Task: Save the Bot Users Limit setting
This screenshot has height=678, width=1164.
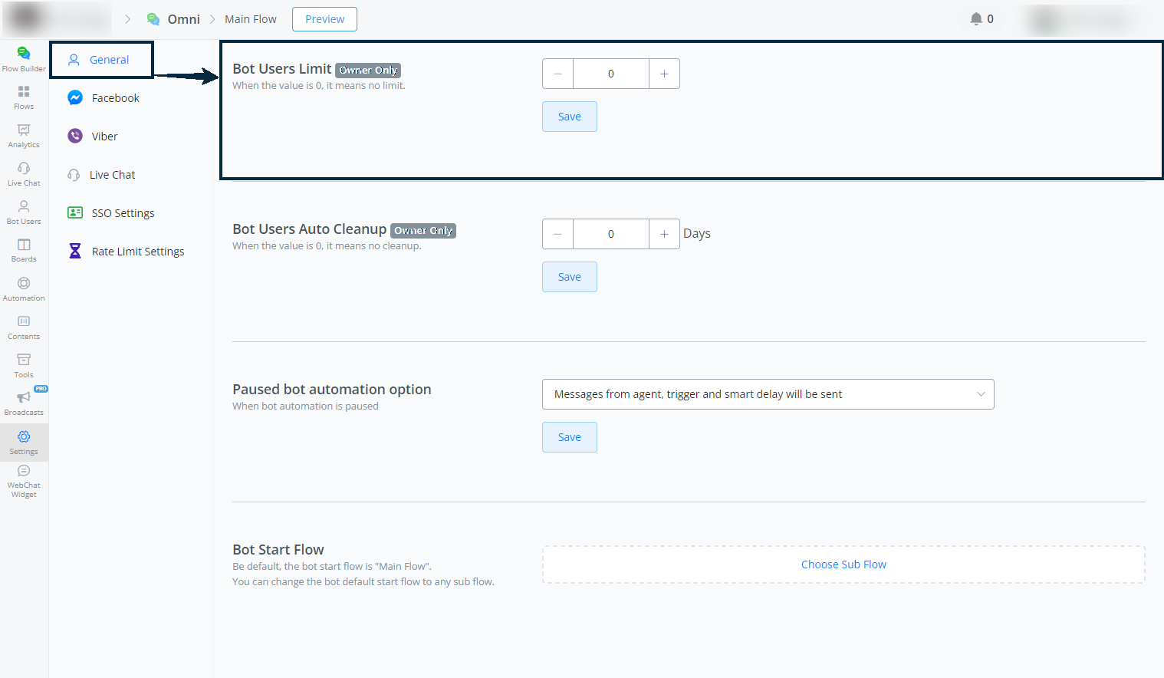Action: click(x=570, y=117)
